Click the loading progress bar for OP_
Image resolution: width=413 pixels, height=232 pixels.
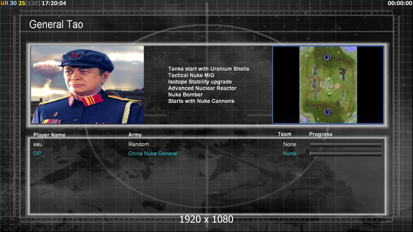345,153
